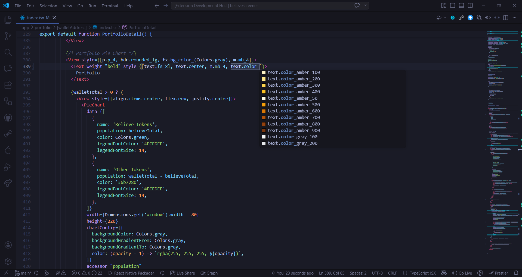The image size is (522, 277).
Task: Open the Terminal menu
Action: pos(110,6)
